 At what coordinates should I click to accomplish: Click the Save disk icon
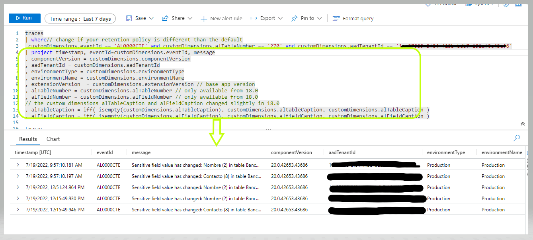(129, 18)
